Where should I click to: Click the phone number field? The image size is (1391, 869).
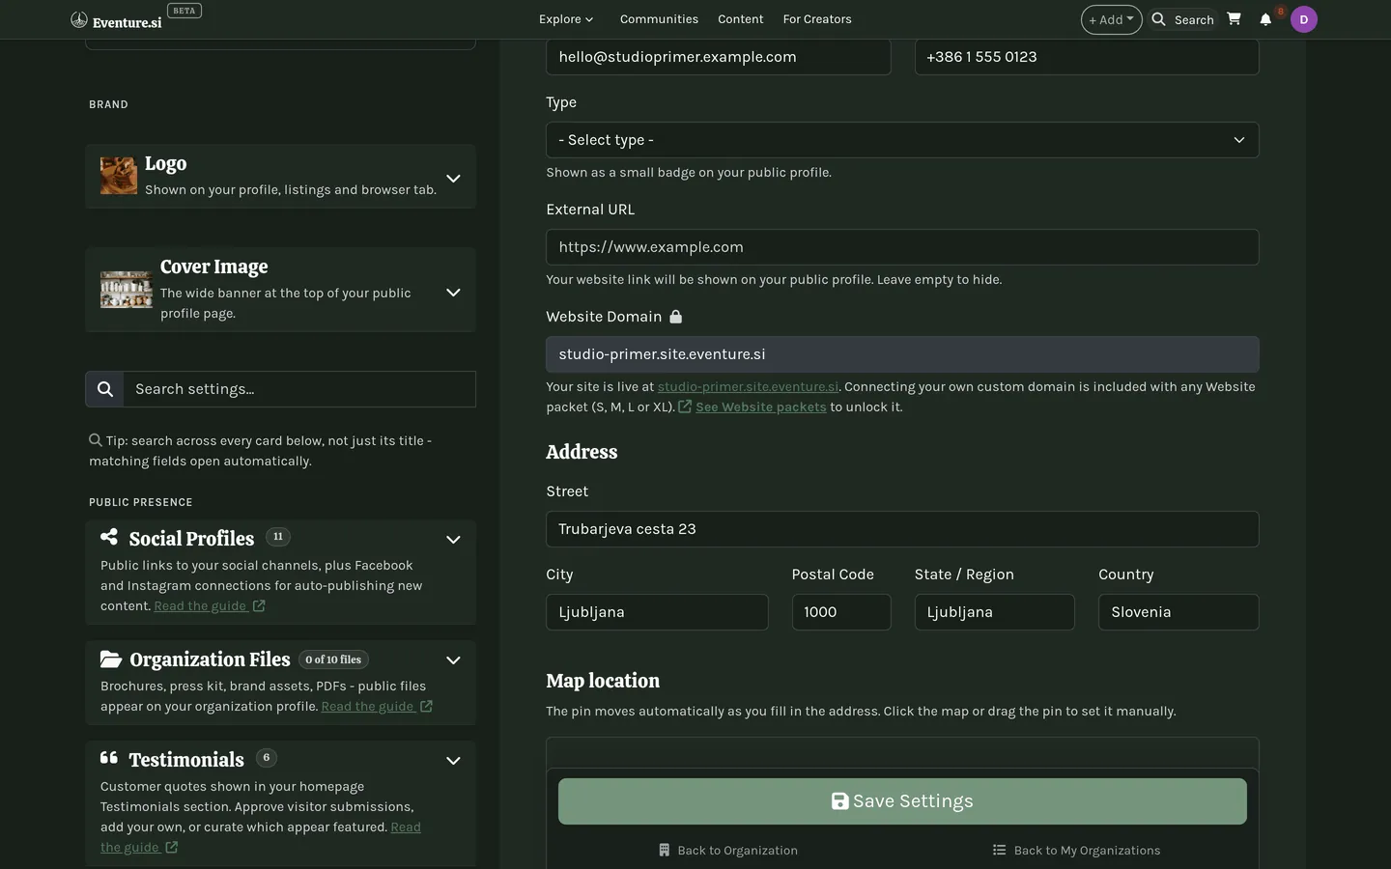(x=1087, y=57)
